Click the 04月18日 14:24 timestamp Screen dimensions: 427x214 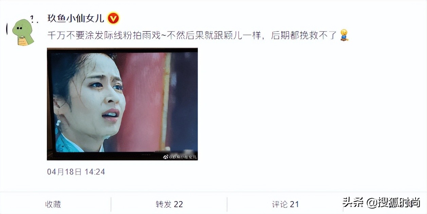pyautogui.click(x=76, y=172)
